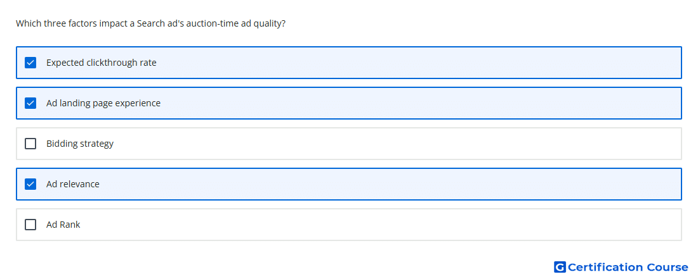The height and width of the screenshot is (279, 698).
Task: Click the blue G logo icon
Action: click(x=560, y=267)
